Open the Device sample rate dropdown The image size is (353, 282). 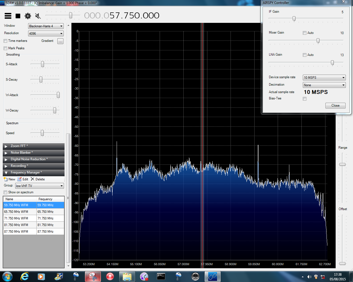tap(324, 78)
